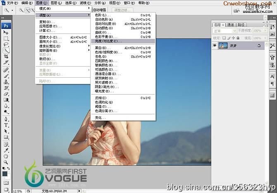
Task: Select the Clone Stamp tool
Action: [6, 82]
